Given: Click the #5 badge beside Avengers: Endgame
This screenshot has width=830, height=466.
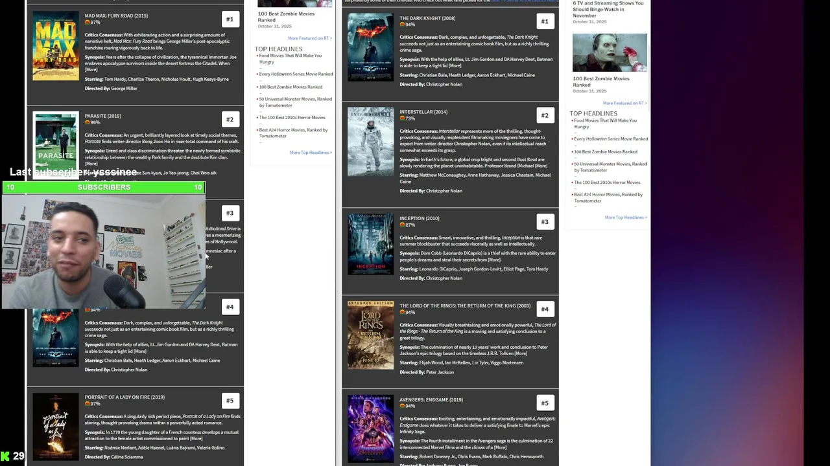Looking at the screenshot, I should point(545,403).
